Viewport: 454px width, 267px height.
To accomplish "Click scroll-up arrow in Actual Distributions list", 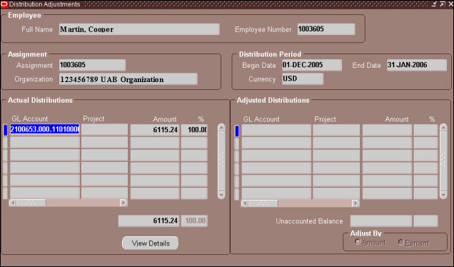I will click(221, 128).
